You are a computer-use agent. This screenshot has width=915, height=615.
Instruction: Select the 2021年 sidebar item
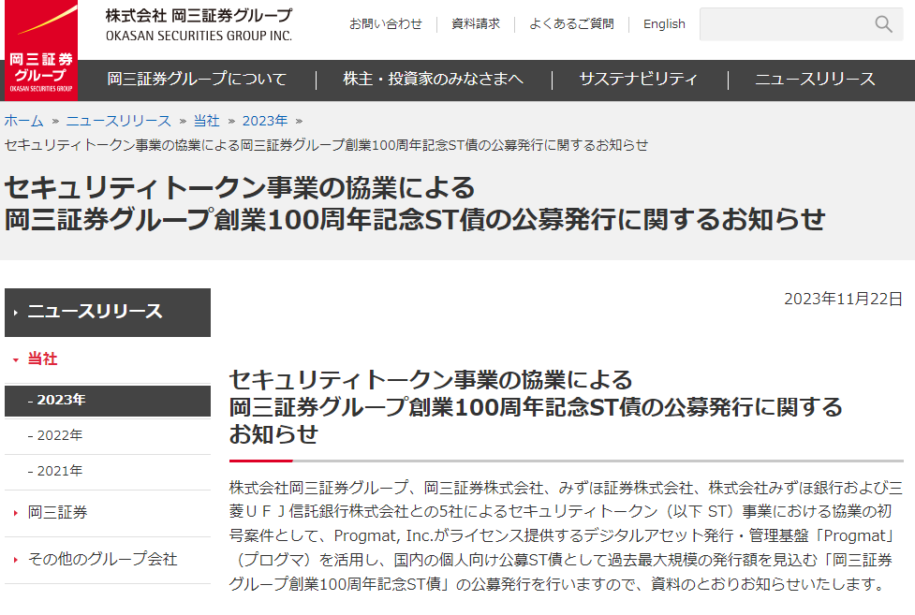[108, 472]
